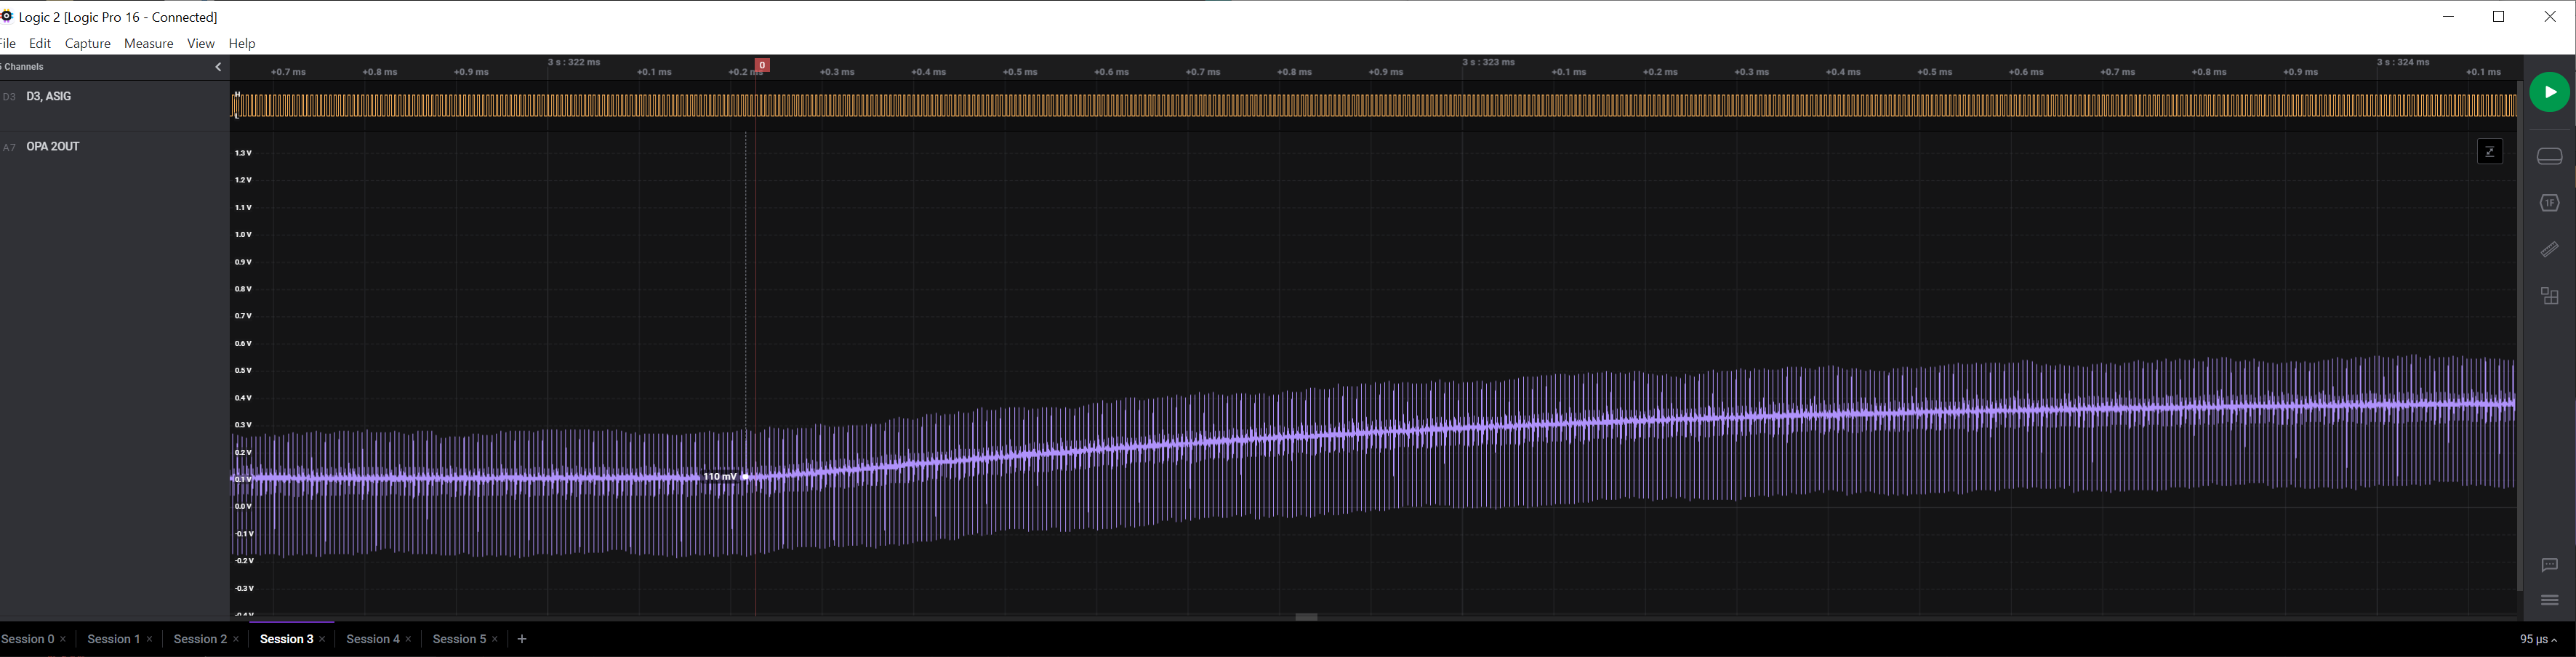Screen dimensions: 2576x657
Task: Open the Help menu
Action: [242, 44]
